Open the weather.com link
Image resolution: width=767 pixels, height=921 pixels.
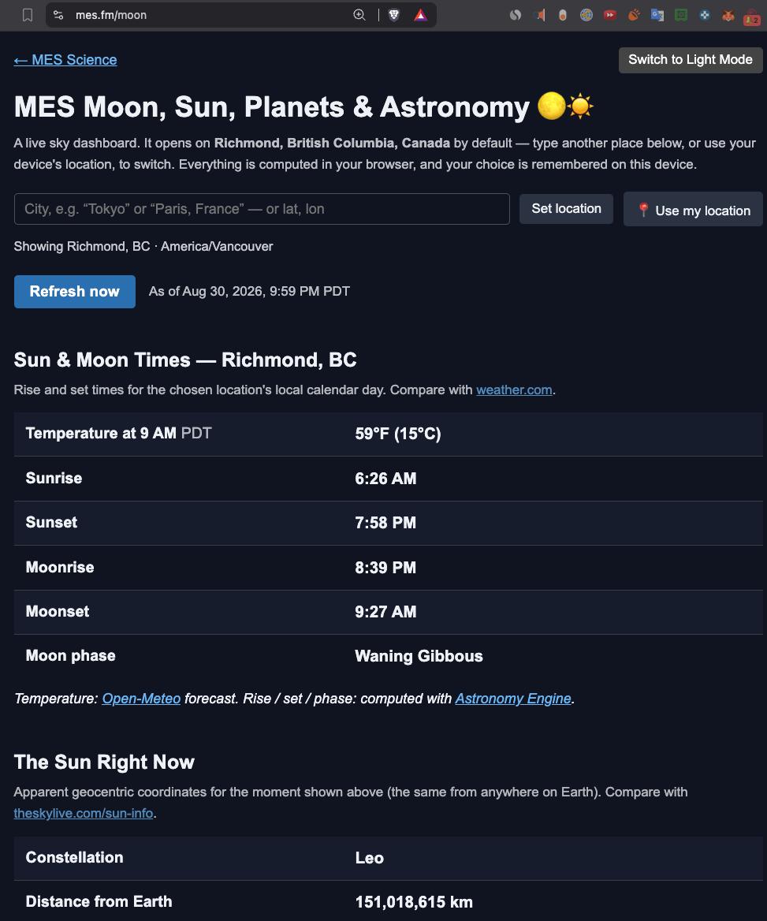click(514, 390)
